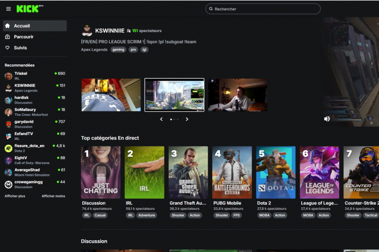Open Parcourir in the sidebar
379x252 pixels.
pyautogui.click(x=24, y=37)
